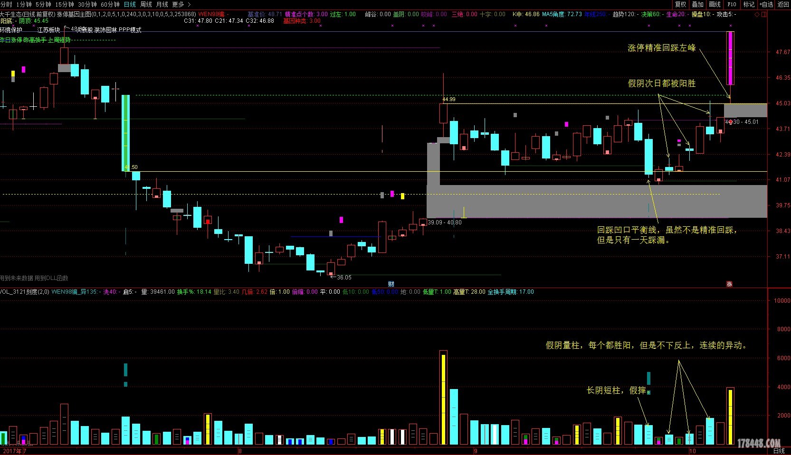Viewport: 791px width, 455px height.
Task: Click the 江苏板块 sector label
Action: coord(48,30)
